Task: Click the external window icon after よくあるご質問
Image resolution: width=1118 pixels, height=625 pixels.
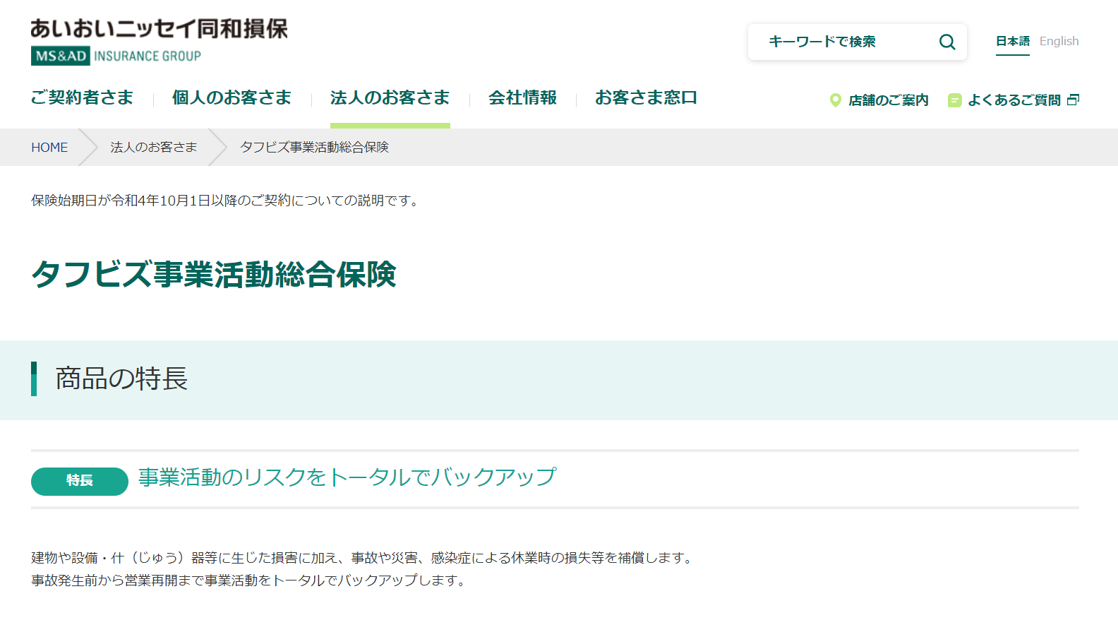Action: 1073,100
